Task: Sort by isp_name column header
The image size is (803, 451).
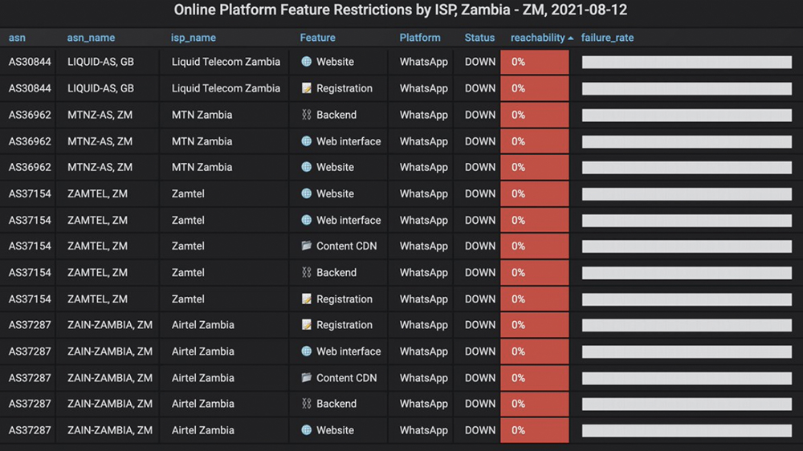Action: tap(194, 38)
